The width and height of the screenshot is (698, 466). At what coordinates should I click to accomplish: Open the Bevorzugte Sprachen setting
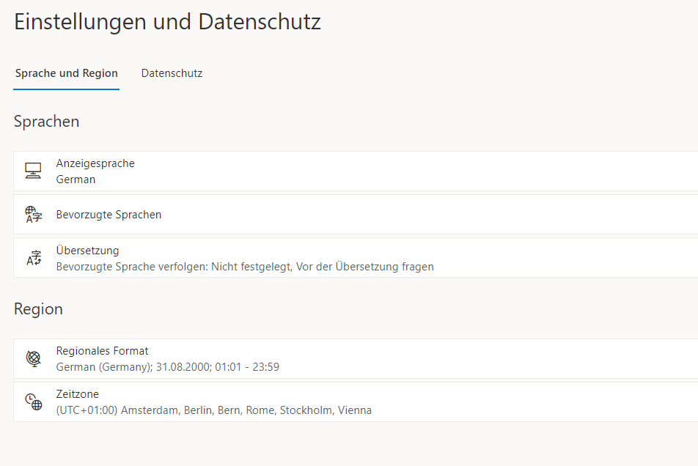point(356,215)
